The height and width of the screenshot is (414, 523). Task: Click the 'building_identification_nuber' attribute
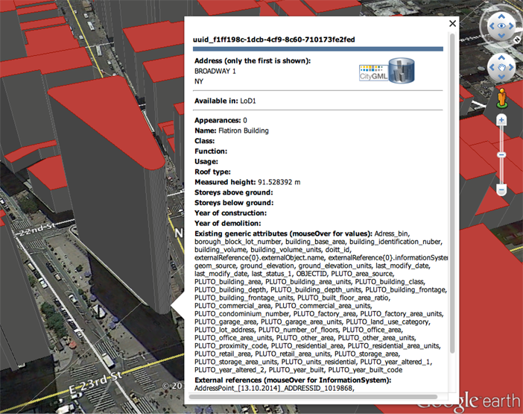pos(396,242)
